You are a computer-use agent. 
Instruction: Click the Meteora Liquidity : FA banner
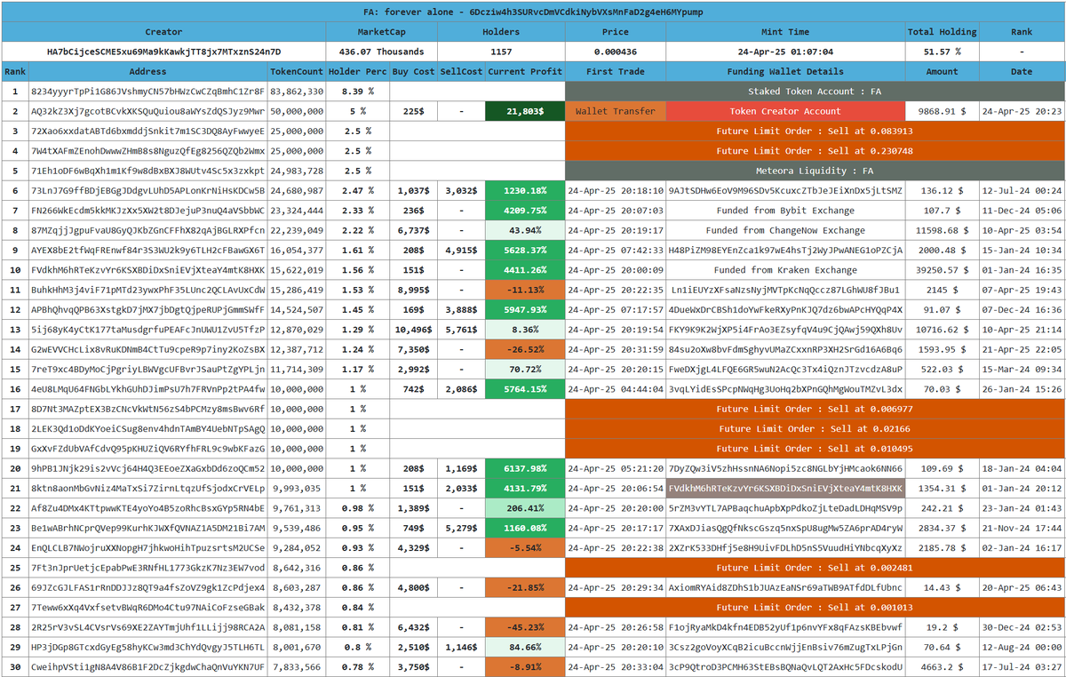coord(813,171)
